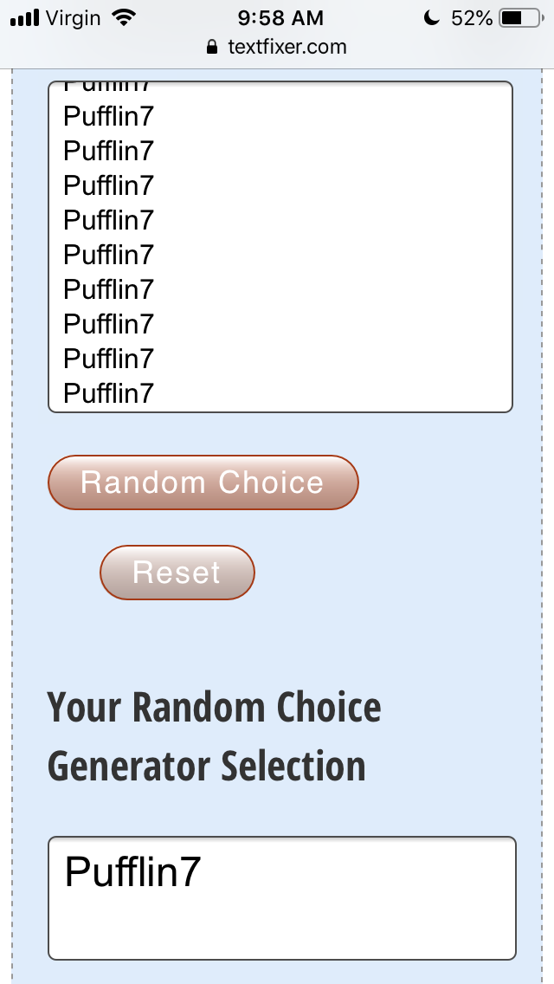The width and height of the screenshot is (554, 984).
Task: Focus the Pufflin7 choices list box
Action: [x=280, y=247]
